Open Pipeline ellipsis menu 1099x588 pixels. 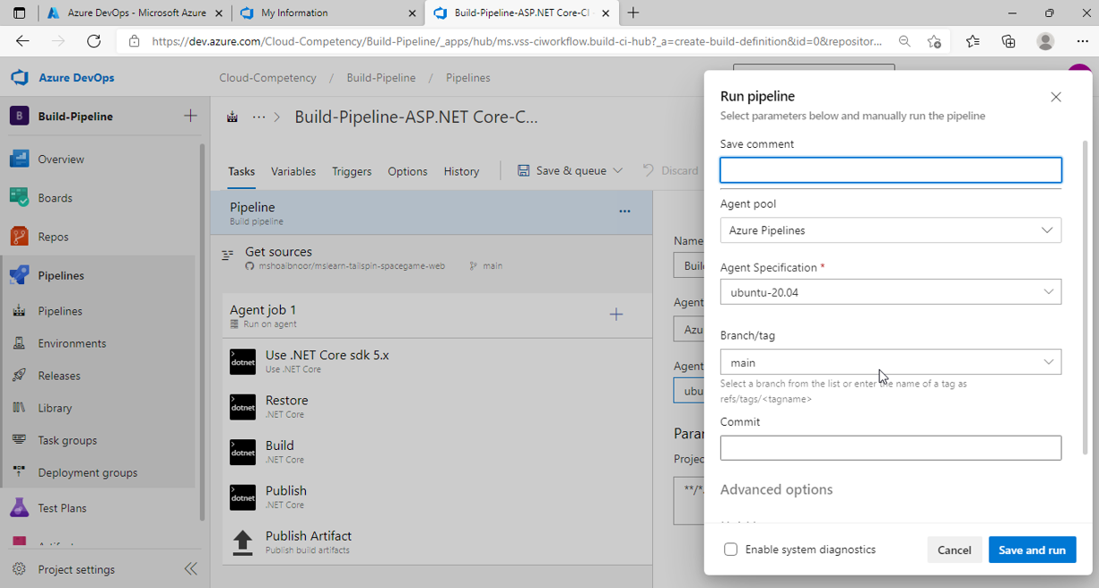[x=624, y=212]
